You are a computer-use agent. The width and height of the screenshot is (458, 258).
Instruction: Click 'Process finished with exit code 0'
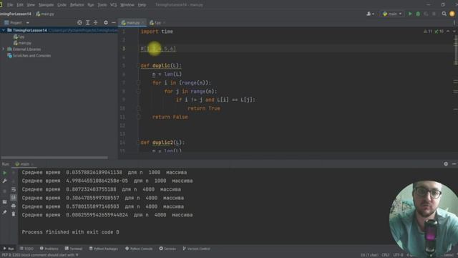click(70, 232)
